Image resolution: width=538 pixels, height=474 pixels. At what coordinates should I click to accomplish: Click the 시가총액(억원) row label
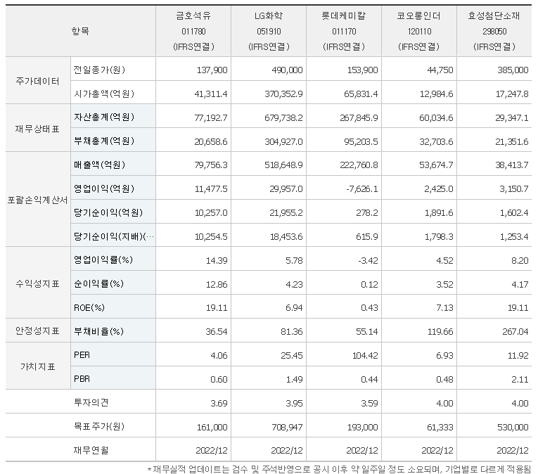[x=104, y=94]
